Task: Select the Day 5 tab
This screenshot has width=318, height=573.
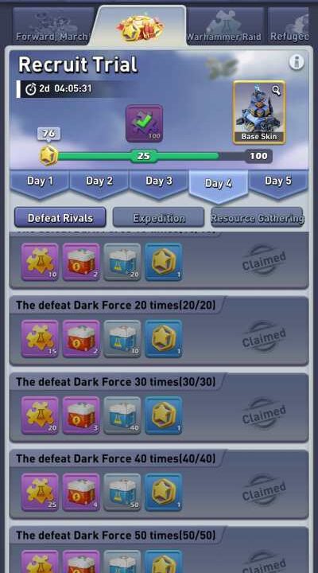Action: pyautogui.click(x=278, y=183)
